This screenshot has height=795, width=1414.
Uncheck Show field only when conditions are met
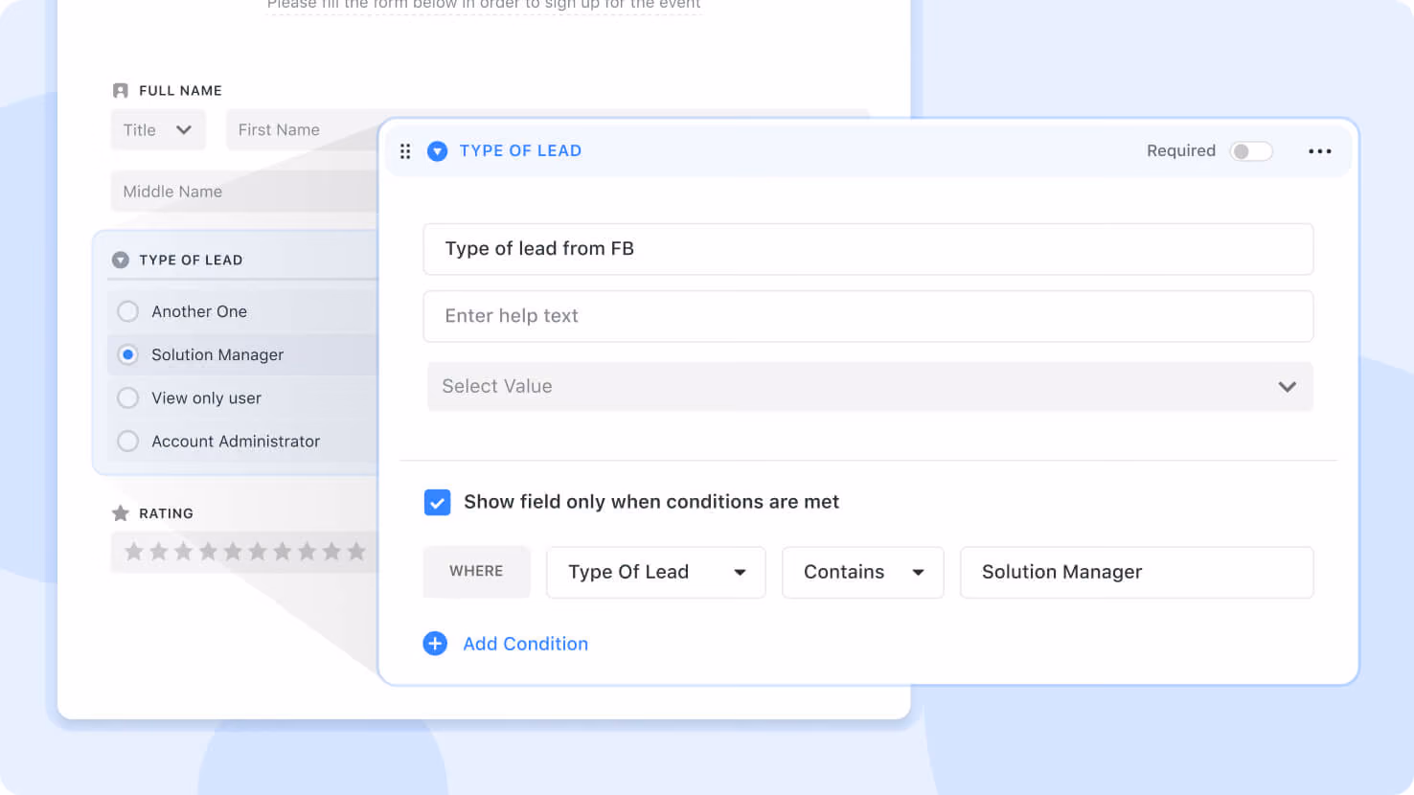tap(437, 502)
